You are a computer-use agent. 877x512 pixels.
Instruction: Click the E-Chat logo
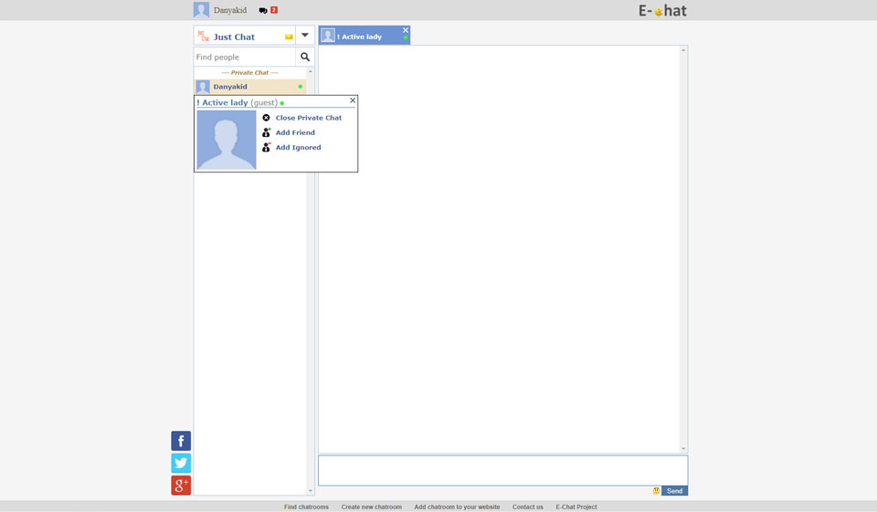coord(662,11)
